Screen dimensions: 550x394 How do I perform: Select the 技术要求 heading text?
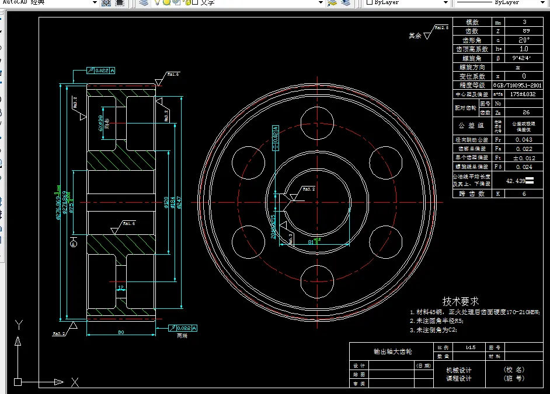pos(460,301)
